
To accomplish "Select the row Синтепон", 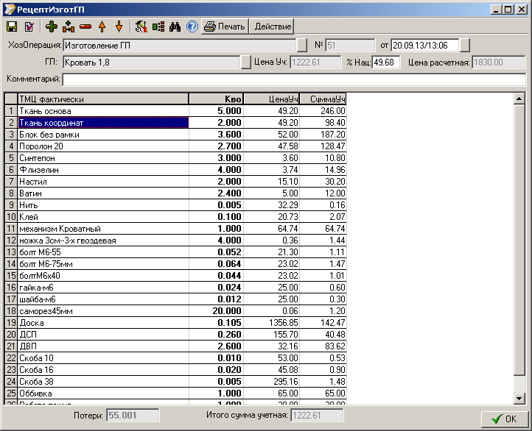I will [x=175, y=158].
